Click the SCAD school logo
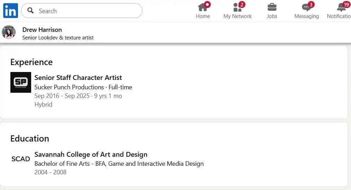The width and height of the screenshot is (351, 190). point(21,159)
